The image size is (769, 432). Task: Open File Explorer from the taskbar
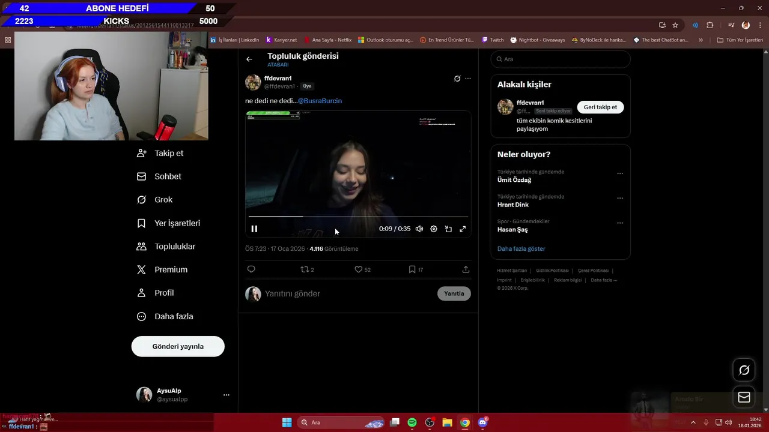(447, 422)
